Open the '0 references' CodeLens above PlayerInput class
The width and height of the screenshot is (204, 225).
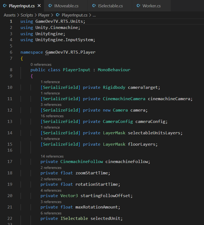click(41, 64)
